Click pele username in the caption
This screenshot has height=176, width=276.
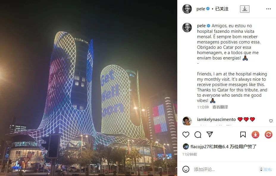pyautogui.click(x=201, y=26)
